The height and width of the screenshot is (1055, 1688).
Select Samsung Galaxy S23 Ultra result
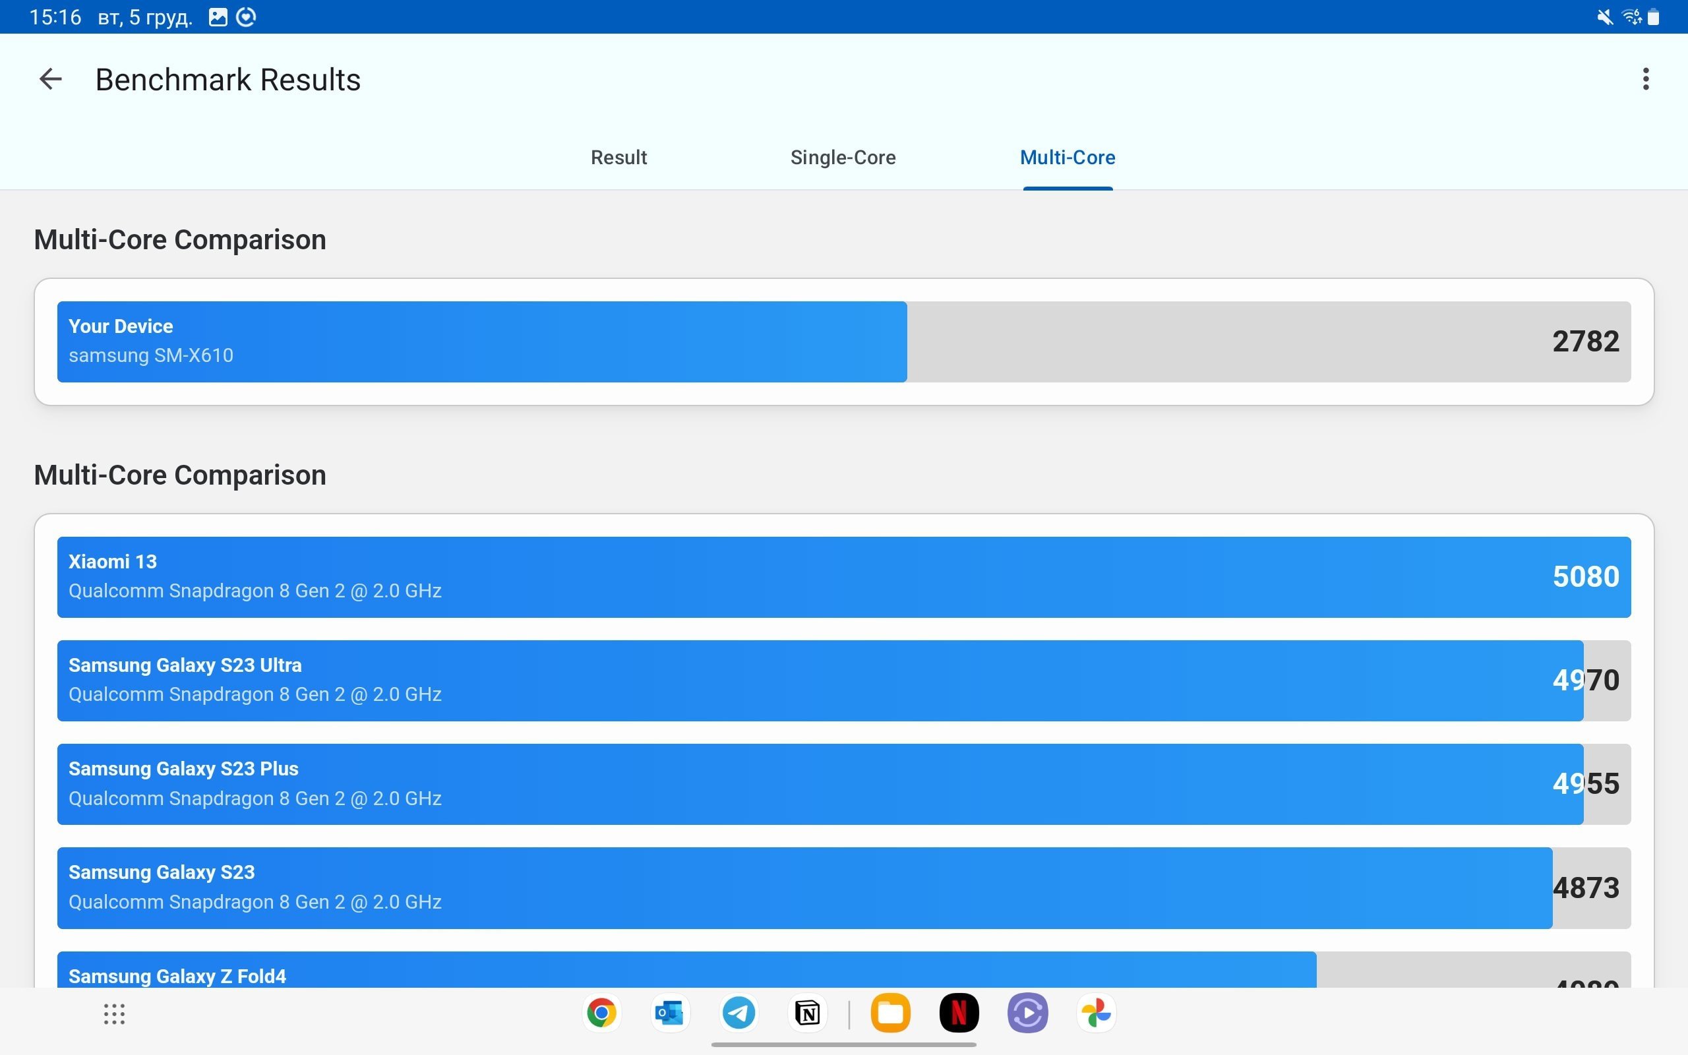coord(843,679)
